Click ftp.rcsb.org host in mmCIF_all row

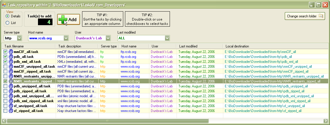point(128,52)
